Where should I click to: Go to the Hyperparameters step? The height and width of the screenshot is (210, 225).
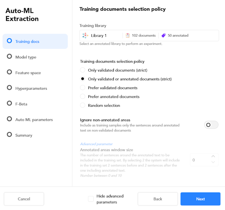pyautogui.click(x=31, y=88)
